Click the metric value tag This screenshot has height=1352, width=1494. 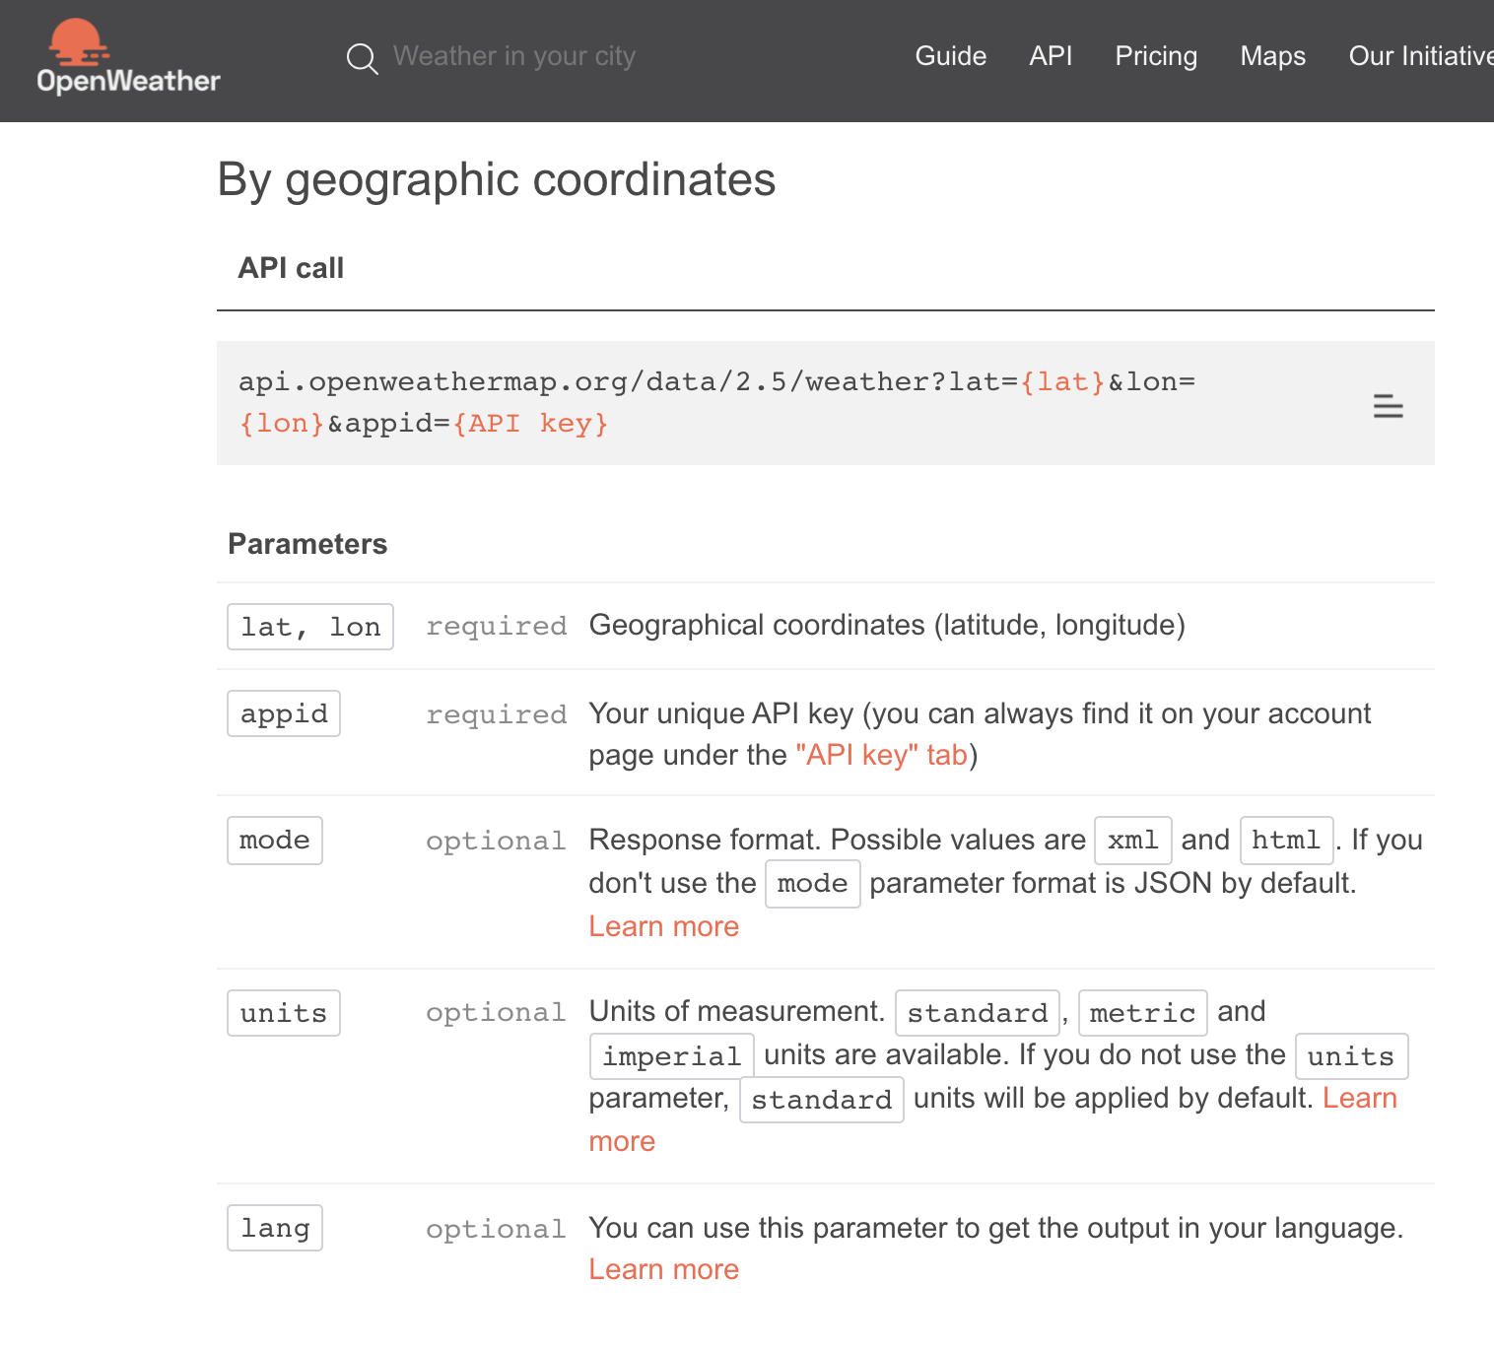coord(1143,1013)
